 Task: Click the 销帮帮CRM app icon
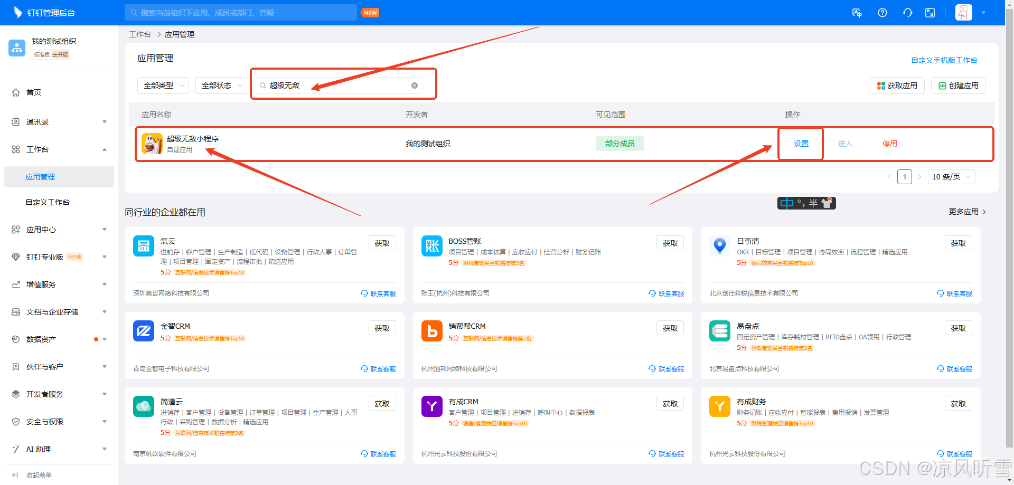point(432,331)
